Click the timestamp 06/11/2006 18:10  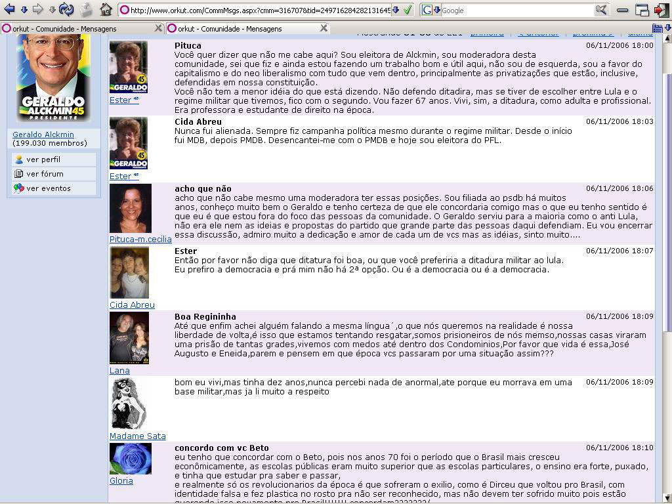[x=619, y=448]
